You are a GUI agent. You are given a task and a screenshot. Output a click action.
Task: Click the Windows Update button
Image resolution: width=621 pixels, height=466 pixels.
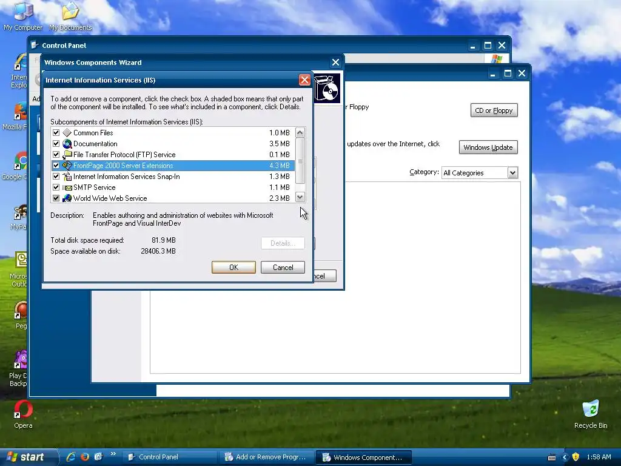488,147
